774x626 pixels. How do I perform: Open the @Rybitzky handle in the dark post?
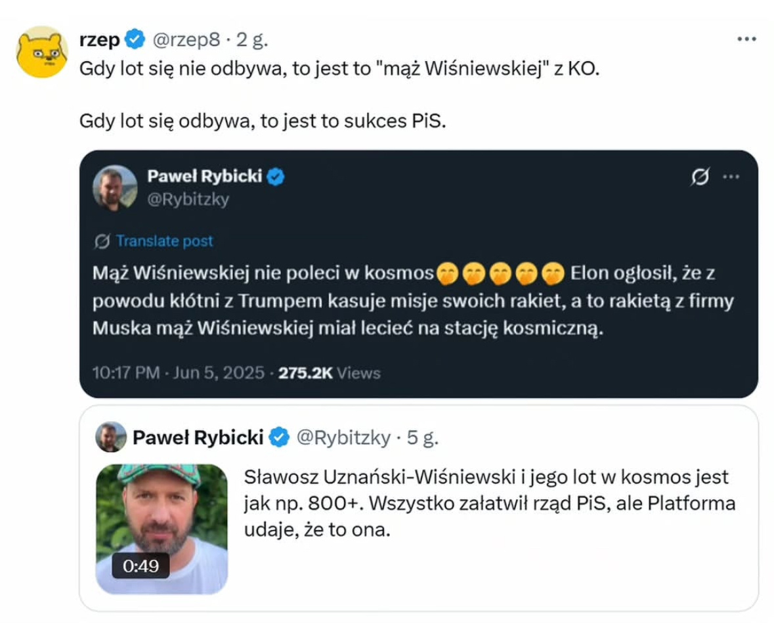(x=188, y=199)
